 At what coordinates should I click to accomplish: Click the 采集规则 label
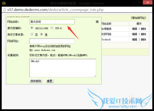click(13, 55)
